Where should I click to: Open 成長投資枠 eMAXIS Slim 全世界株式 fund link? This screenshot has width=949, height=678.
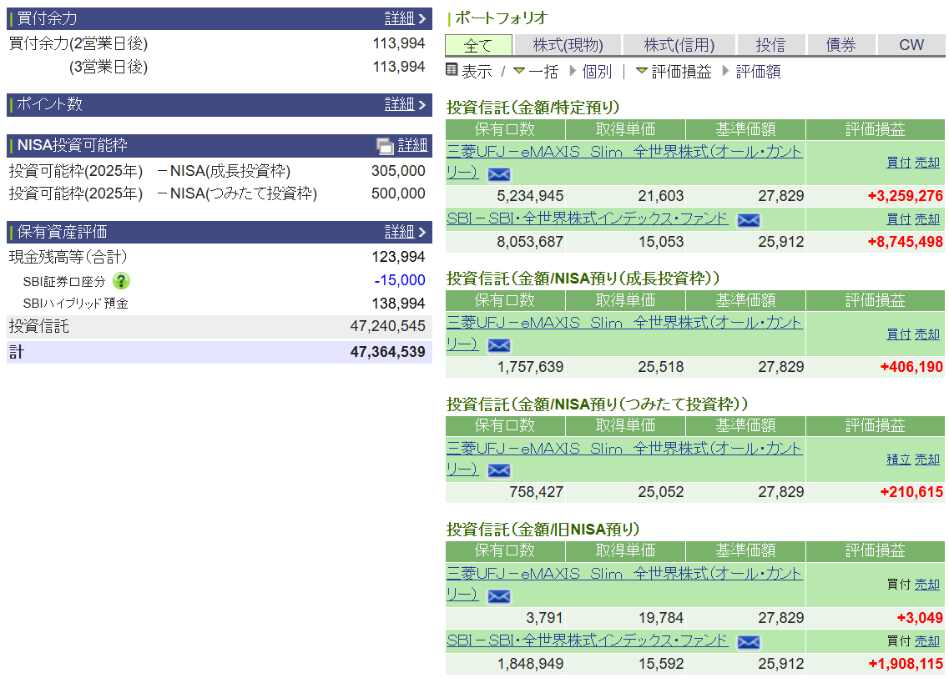click(x=624, y=323)
